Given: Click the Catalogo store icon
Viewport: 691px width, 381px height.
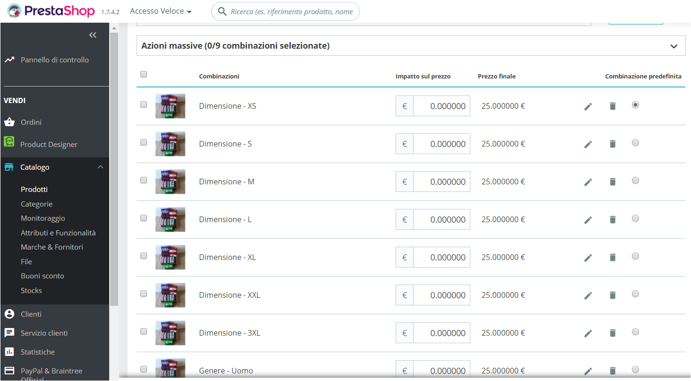Looking at the screenshot, I should (9, 167).
